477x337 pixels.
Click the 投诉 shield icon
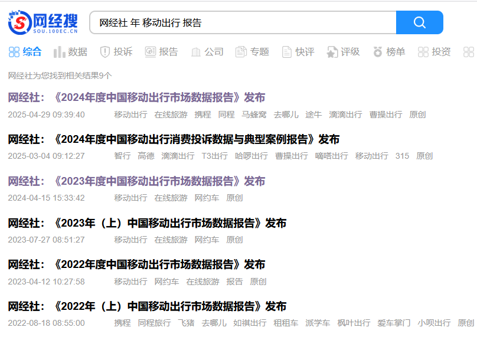[x=105, y=52]
